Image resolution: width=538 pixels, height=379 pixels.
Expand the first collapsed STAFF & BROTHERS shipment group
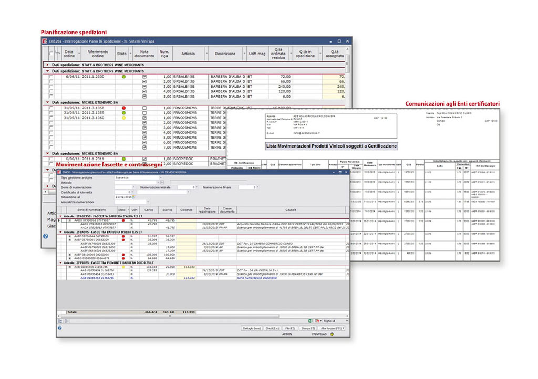[48, 65]
